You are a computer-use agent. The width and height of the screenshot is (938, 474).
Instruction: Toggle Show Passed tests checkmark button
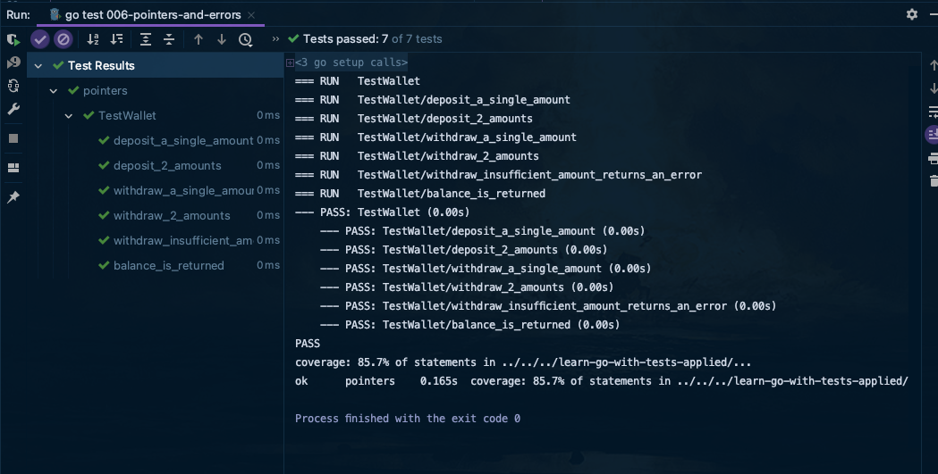pos(40,39)
